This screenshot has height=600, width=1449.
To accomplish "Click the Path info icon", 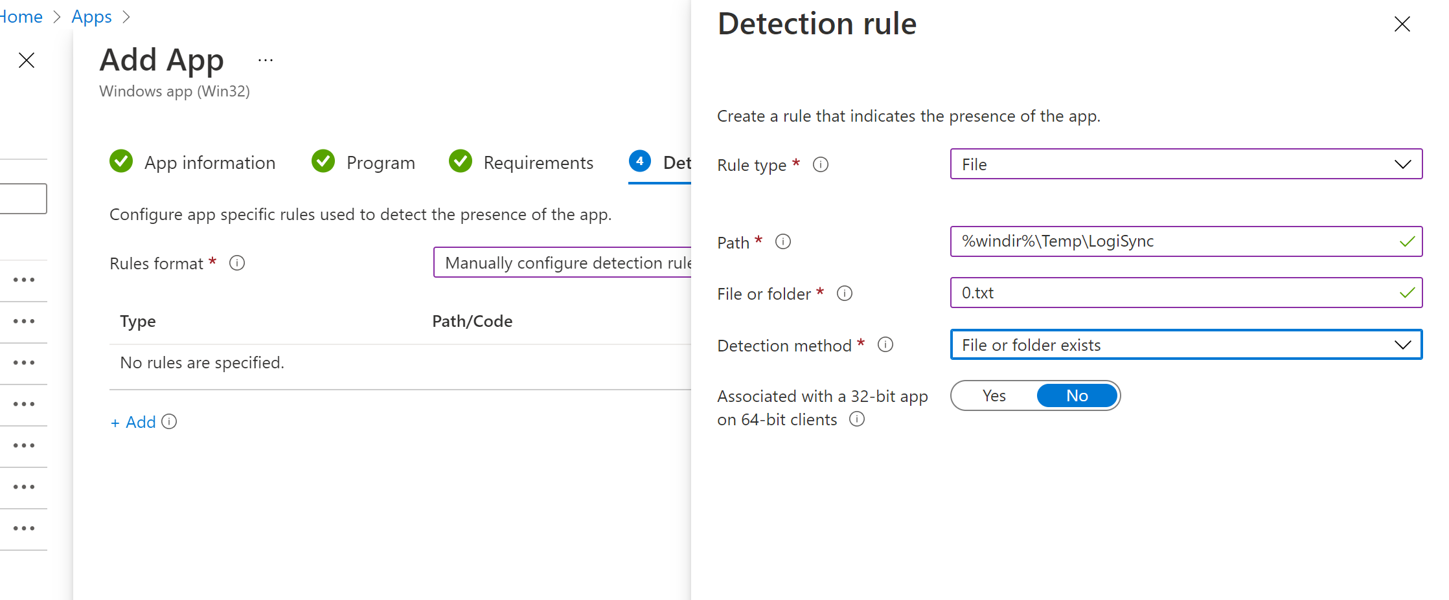I will 782,242.
